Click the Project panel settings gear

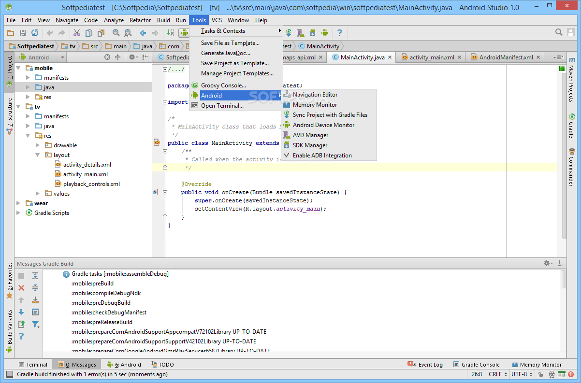132,57
